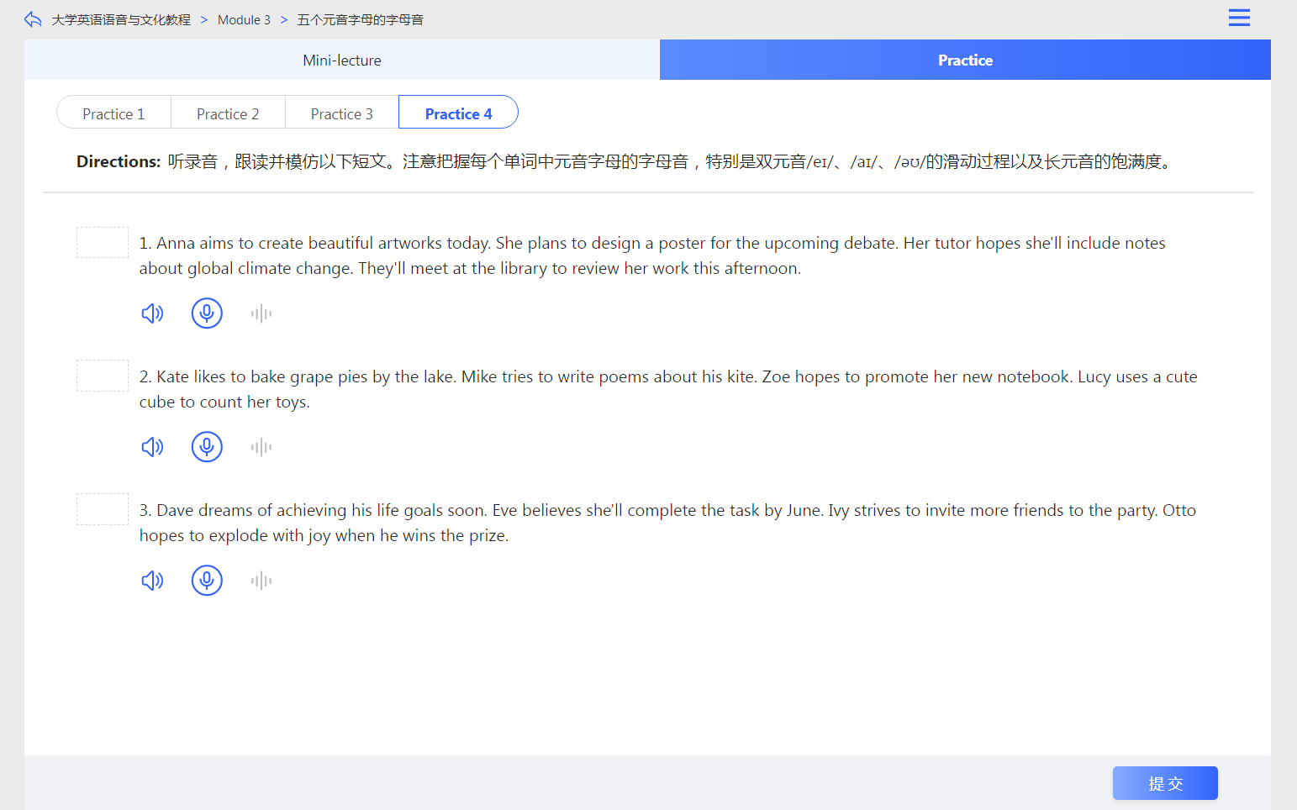Go to Practice 2 sub-tab
Image resolution: width=1297 pixels, height=810 pixels.
point(228,113)
